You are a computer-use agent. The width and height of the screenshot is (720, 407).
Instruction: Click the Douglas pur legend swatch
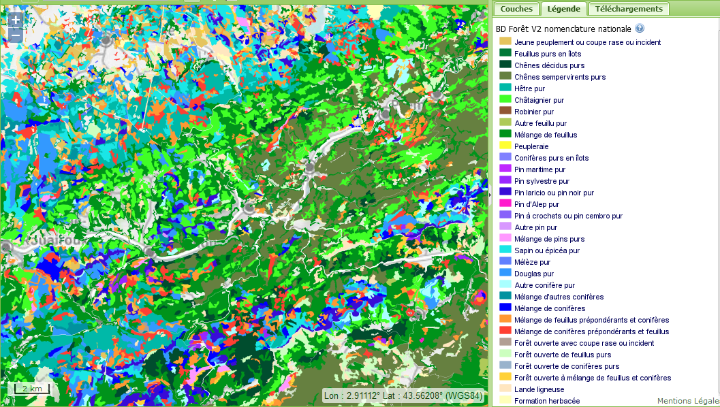505,273
